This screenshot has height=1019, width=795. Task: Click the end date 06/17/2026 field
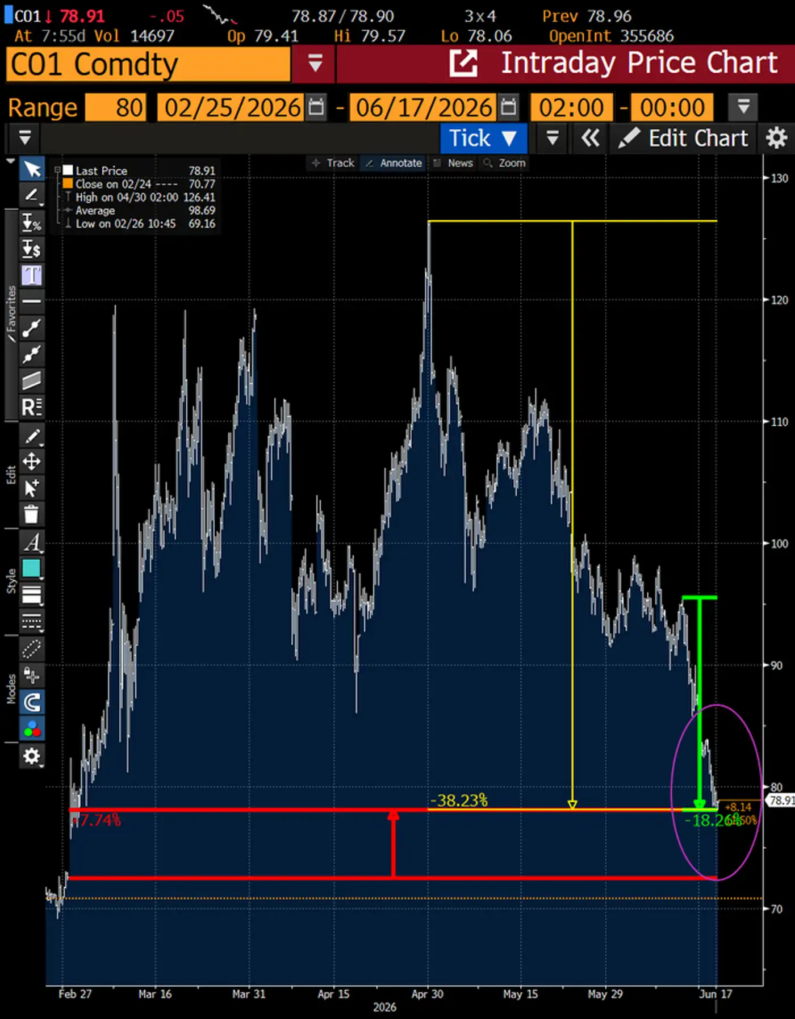(424, 107)
